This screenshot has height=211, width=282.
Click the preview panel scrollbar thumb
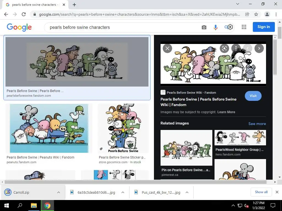[x=275, y=57]
